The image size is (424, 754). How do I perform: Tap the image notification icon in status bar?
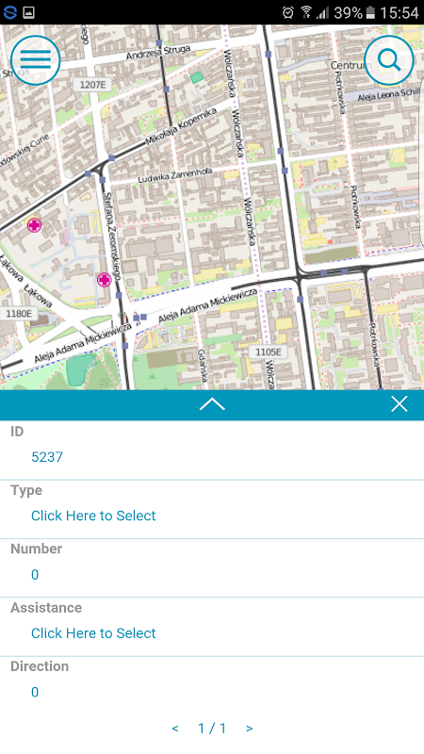(x=28, y=12)
